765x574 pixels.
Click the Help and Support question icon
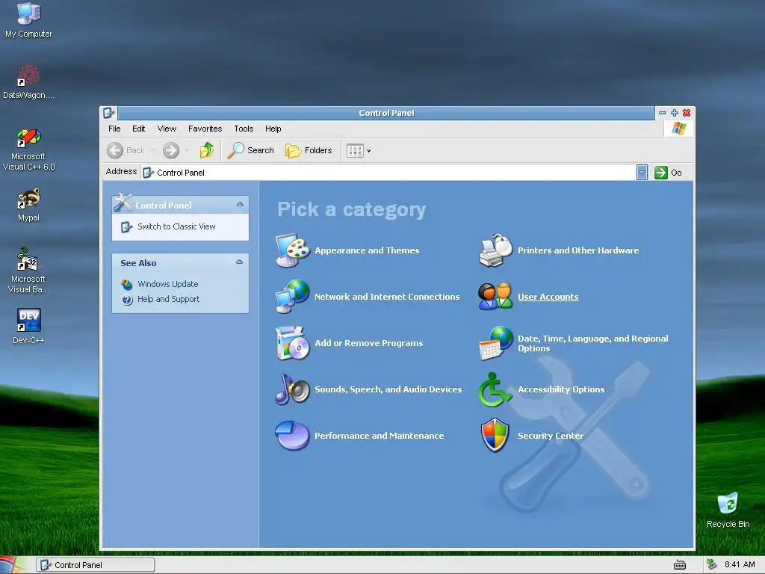tap(127, 300)
